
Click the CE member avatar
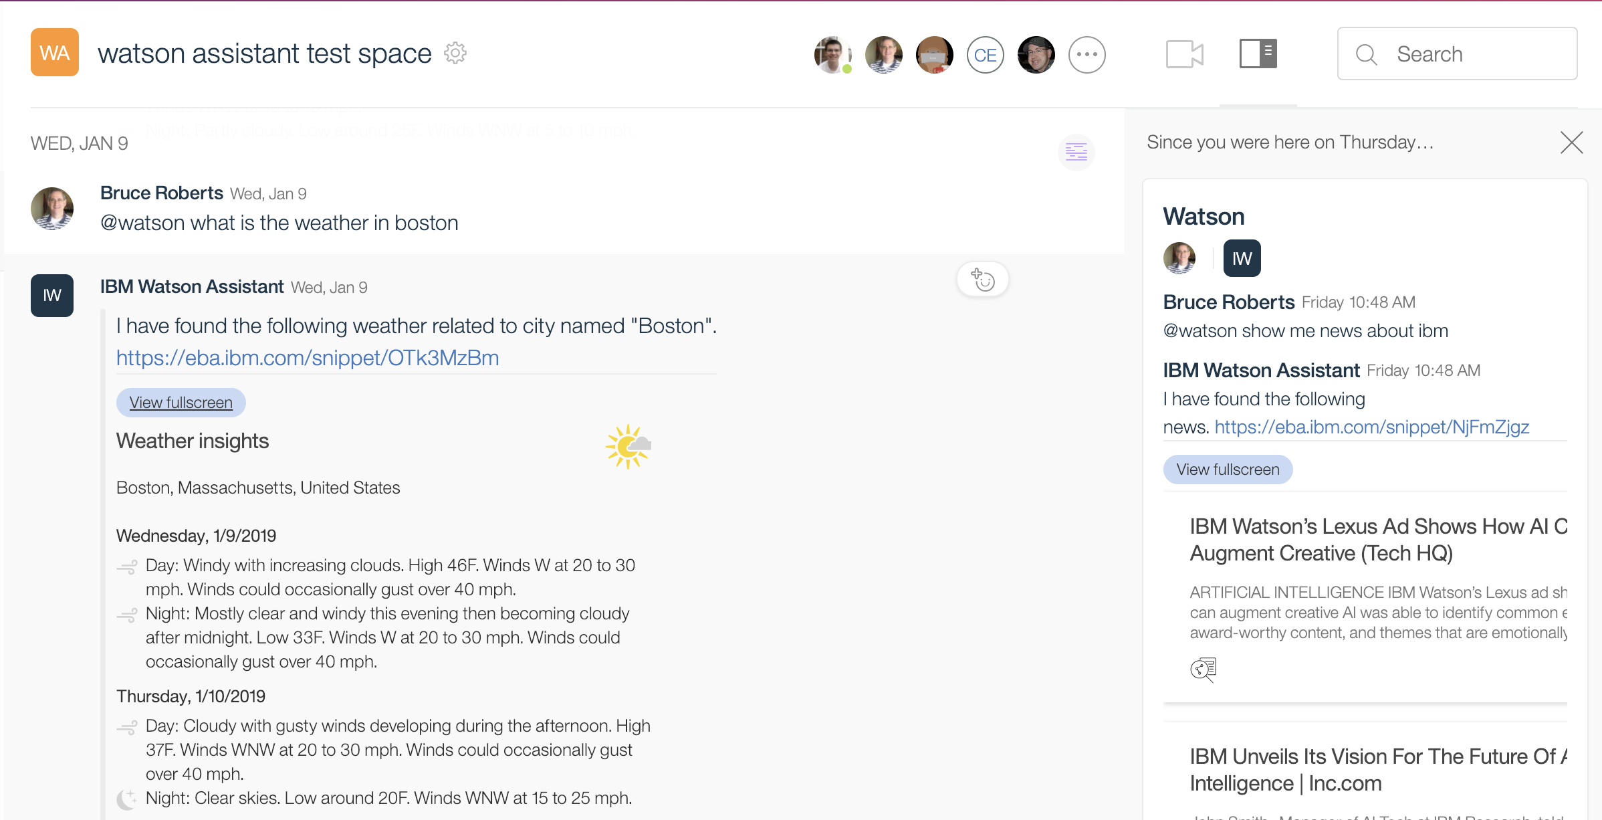[985, 55]
